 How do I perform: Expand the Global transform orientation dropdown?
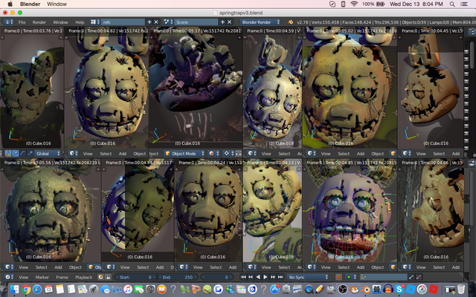tap(46, 154)
